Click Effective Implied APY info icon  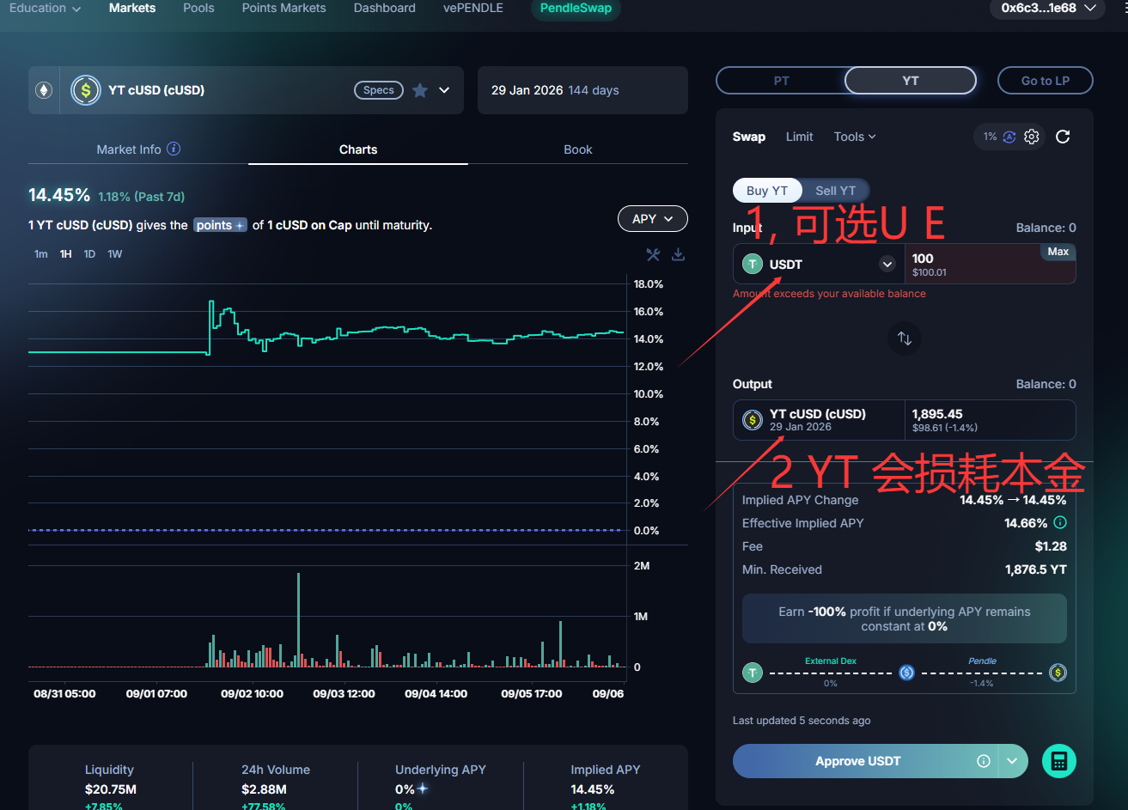click(1060, 523)
